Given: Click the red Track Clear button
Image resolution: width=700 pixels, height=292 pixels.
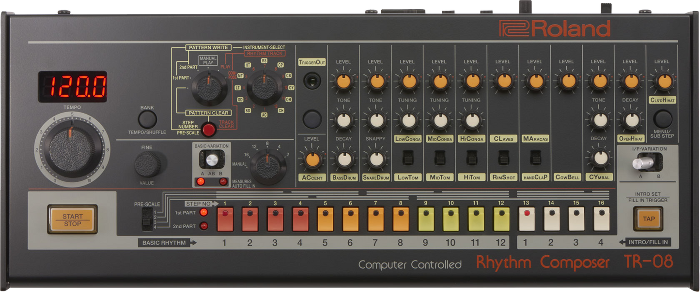Looking at the screenshot, I should (x=209, y=130).
